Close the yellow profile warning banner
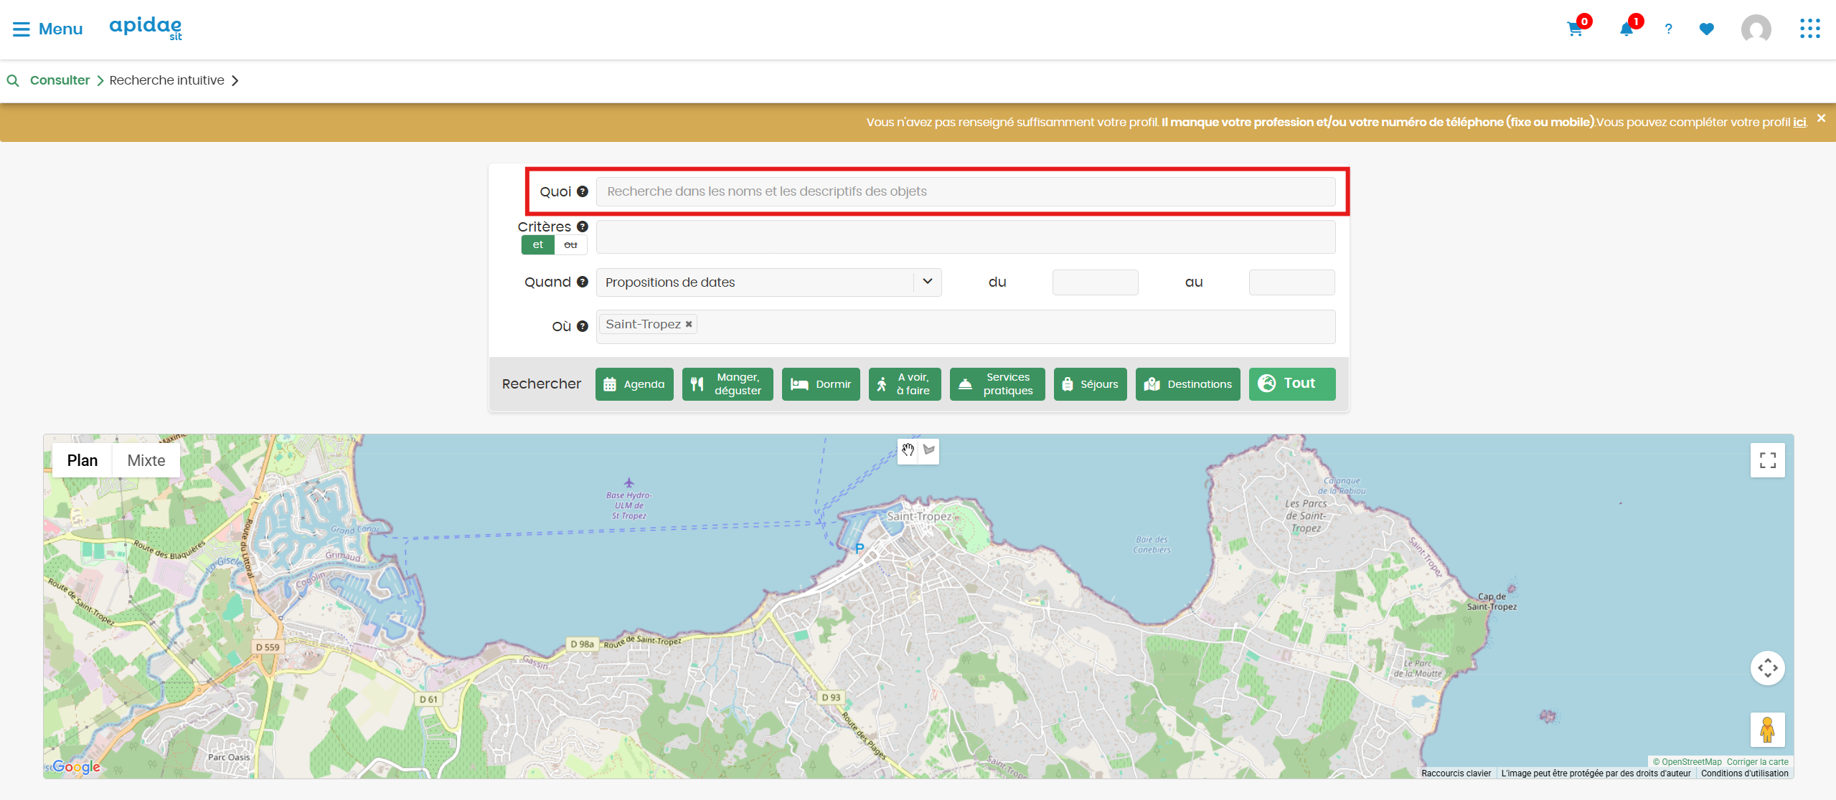Viewport: 1836px width, 800px height. (1821, 118)
